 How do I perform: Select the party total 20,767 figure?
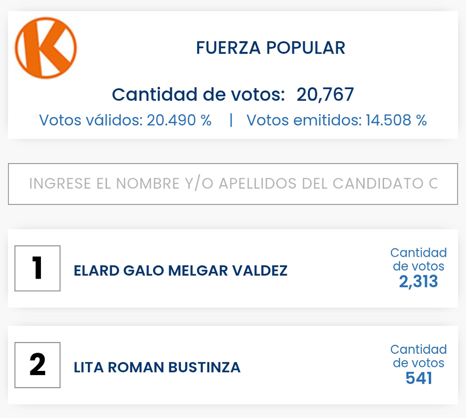pos(325,95)
